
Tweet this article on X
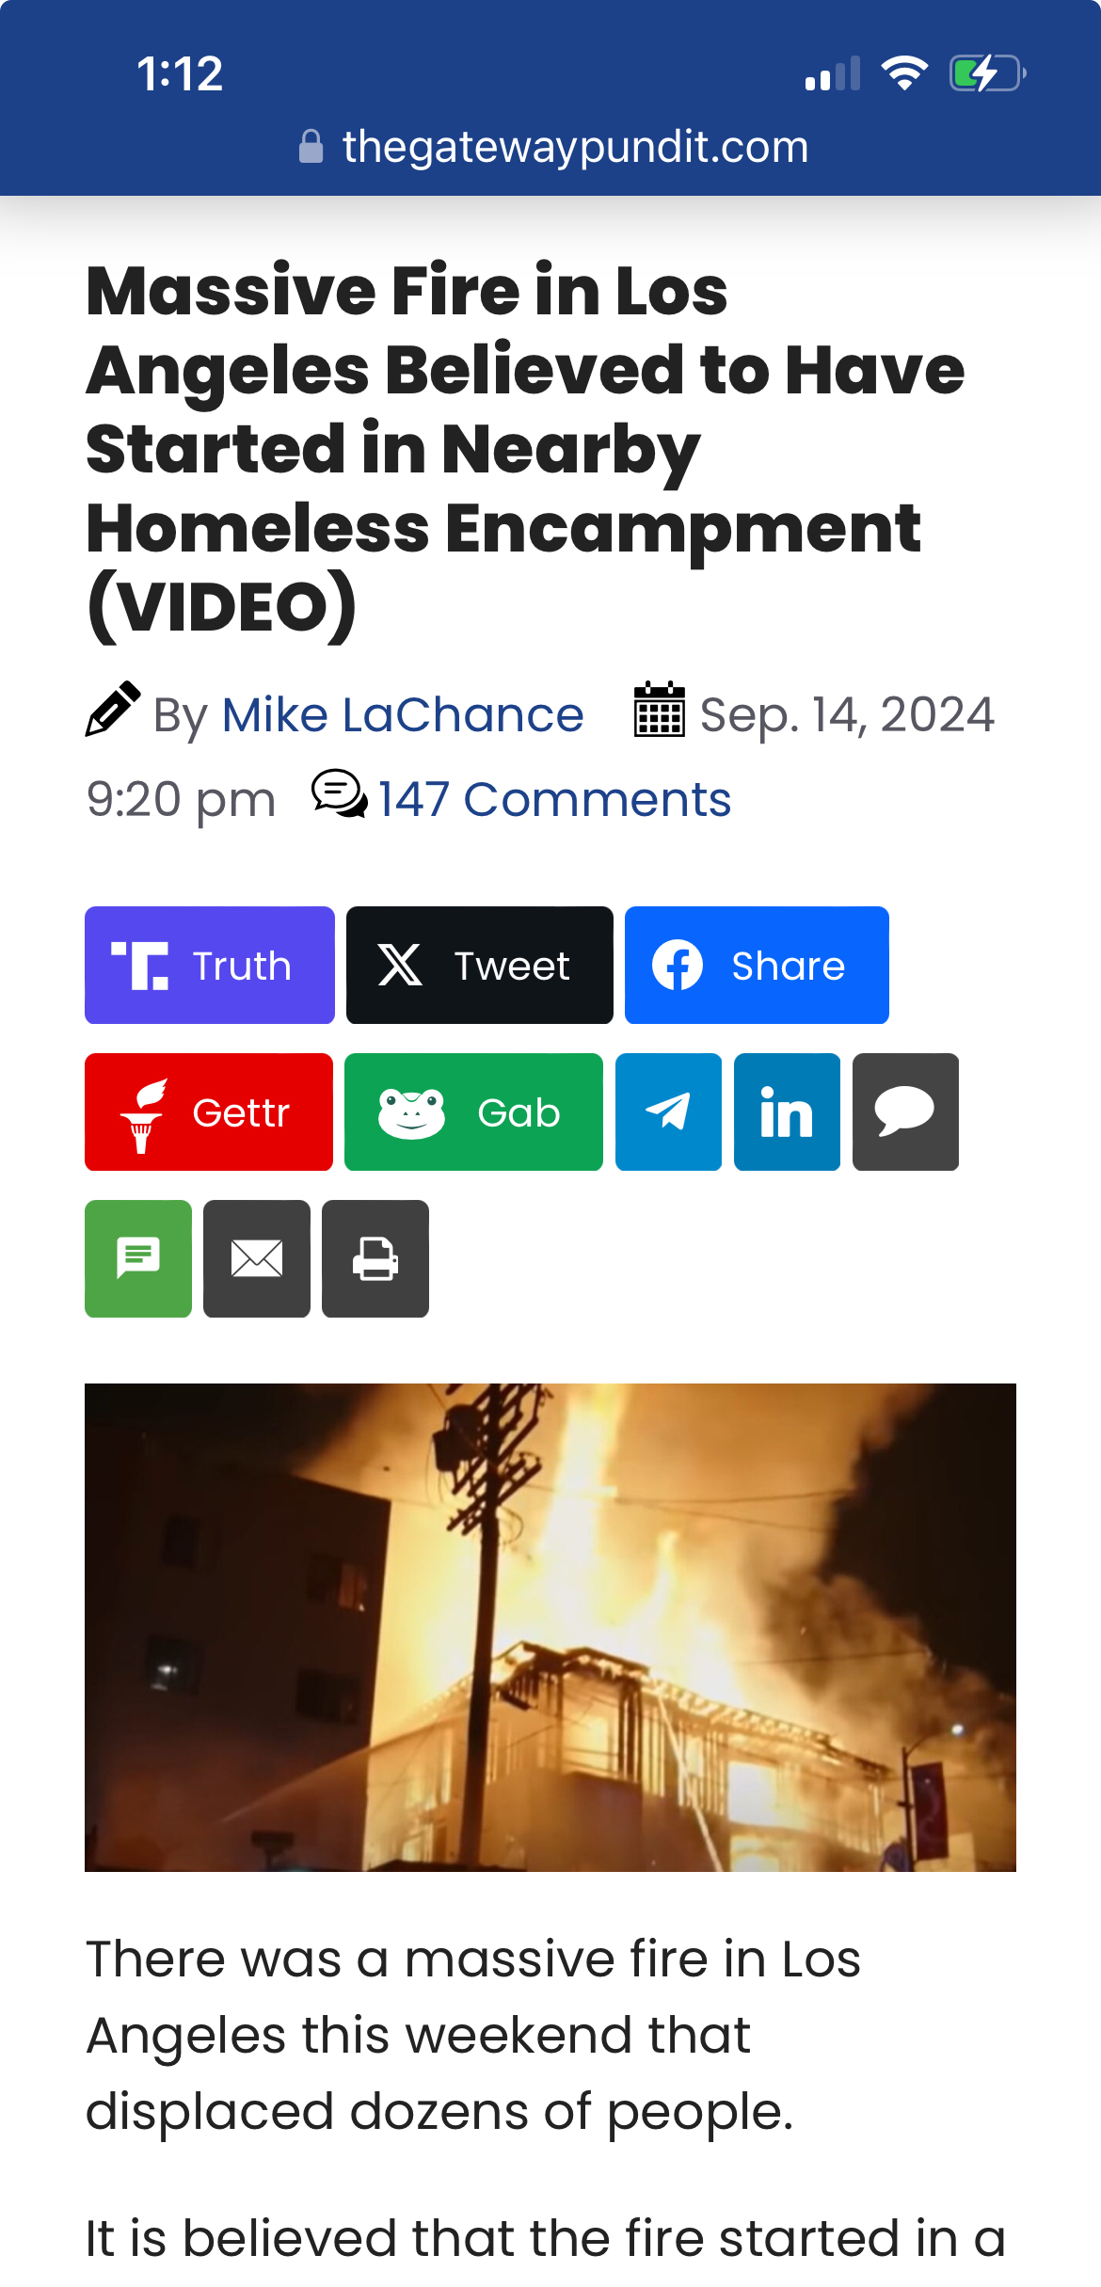click(479, 965)
